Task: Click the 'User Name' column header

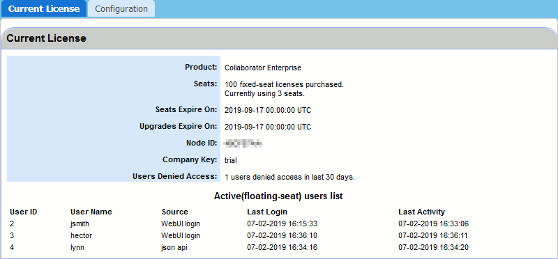Action: pyautogui.click(x=91, y=212)
